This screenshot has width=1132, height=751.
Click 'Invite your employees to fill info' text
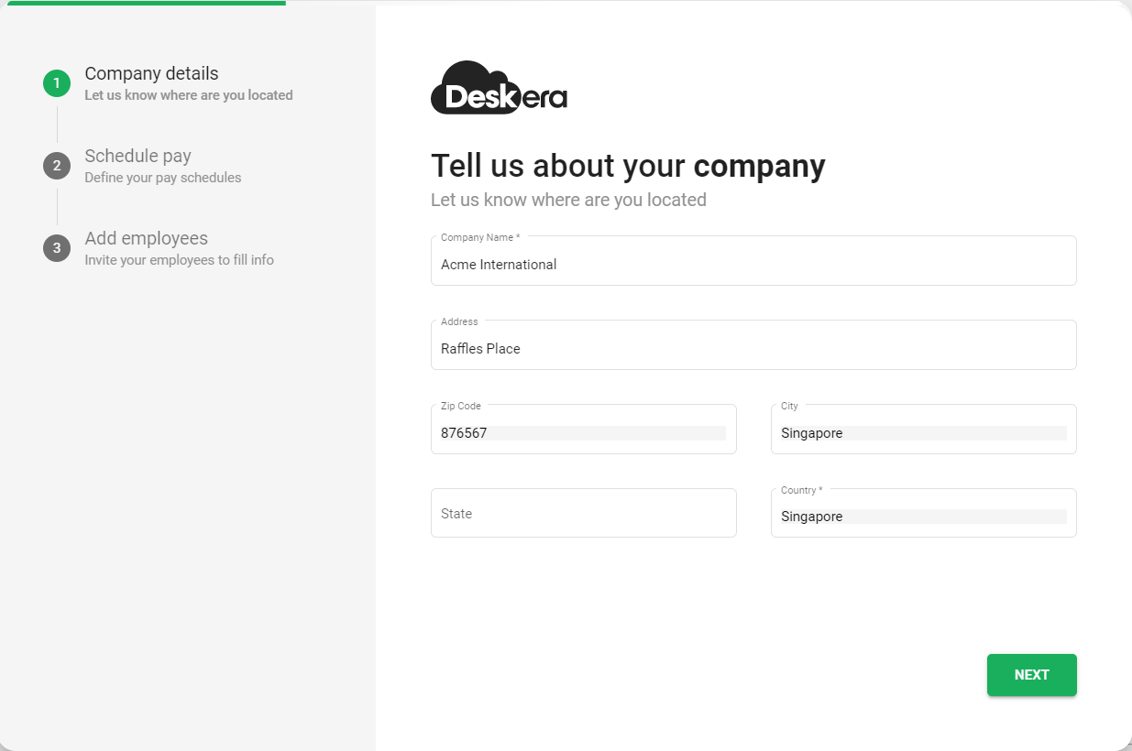coord(179,260)
